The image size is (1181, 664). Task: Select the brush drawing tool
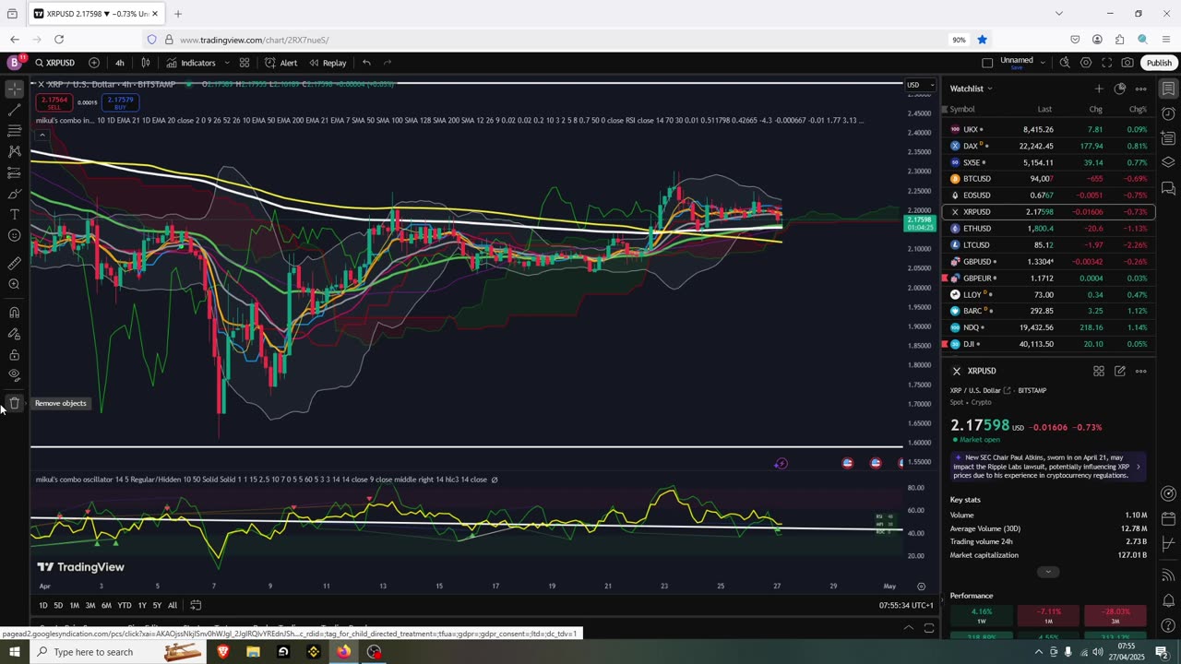pyautogui.click(x=14, y=194)
